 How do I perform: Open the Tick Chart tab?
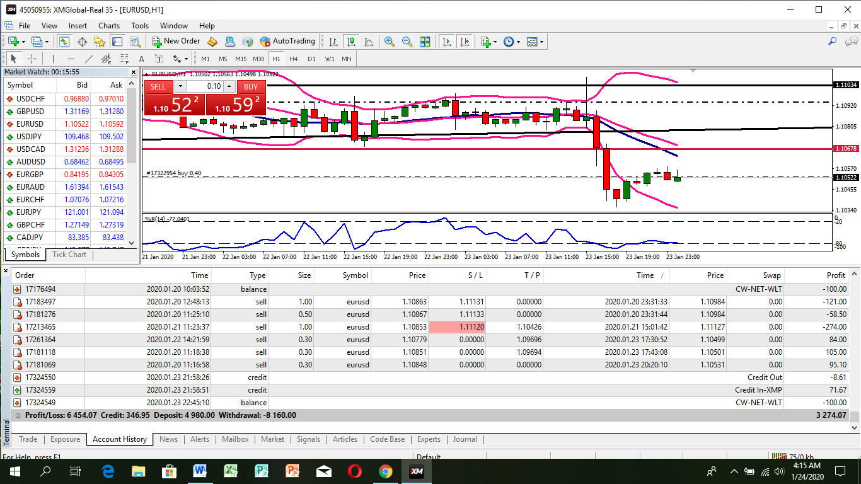[x=69, y=255]
